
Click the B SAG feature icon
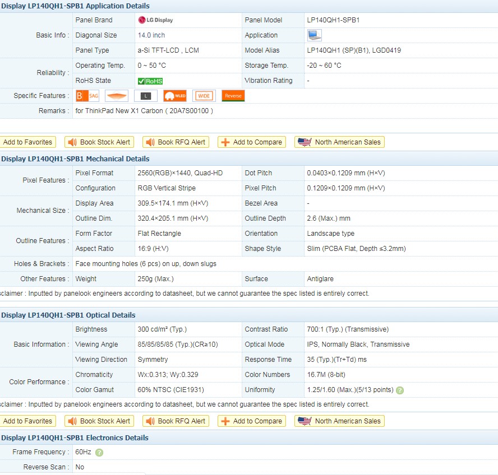click(87, 96)
